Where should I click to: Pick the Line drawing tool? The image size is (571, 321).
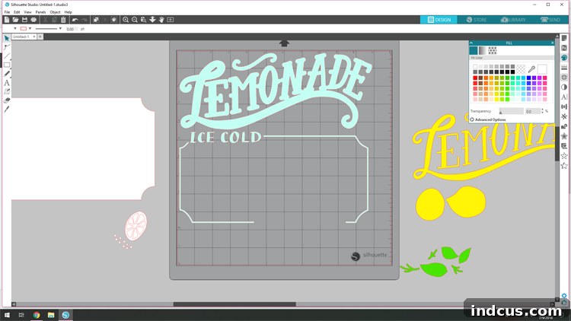(x=7, y=56)
